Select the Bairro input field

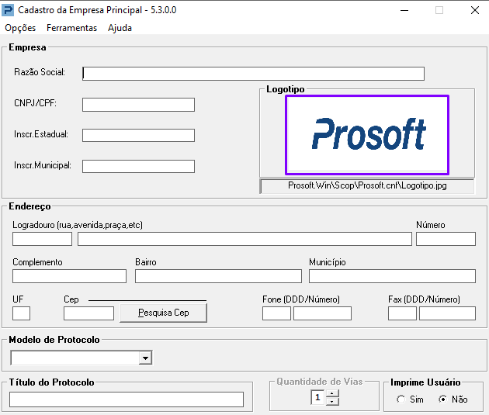[x=218, y=276]
